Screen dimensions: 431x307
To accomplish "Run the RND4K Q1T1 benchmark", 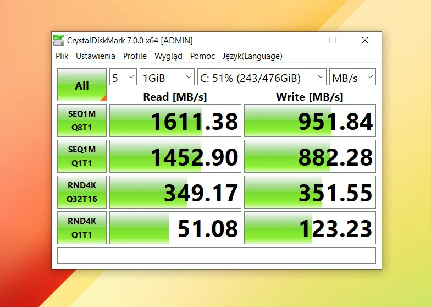I will (82, 228).
